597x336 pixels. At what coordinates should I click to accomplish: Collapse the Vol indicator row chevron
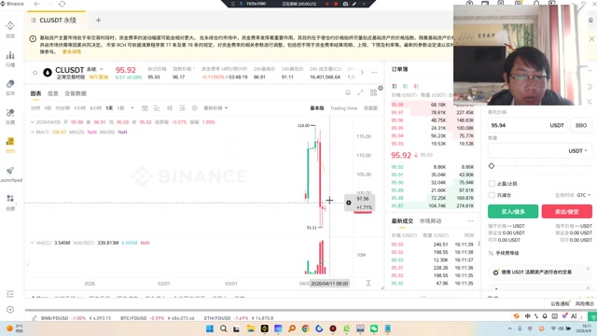tap(33, 243)
